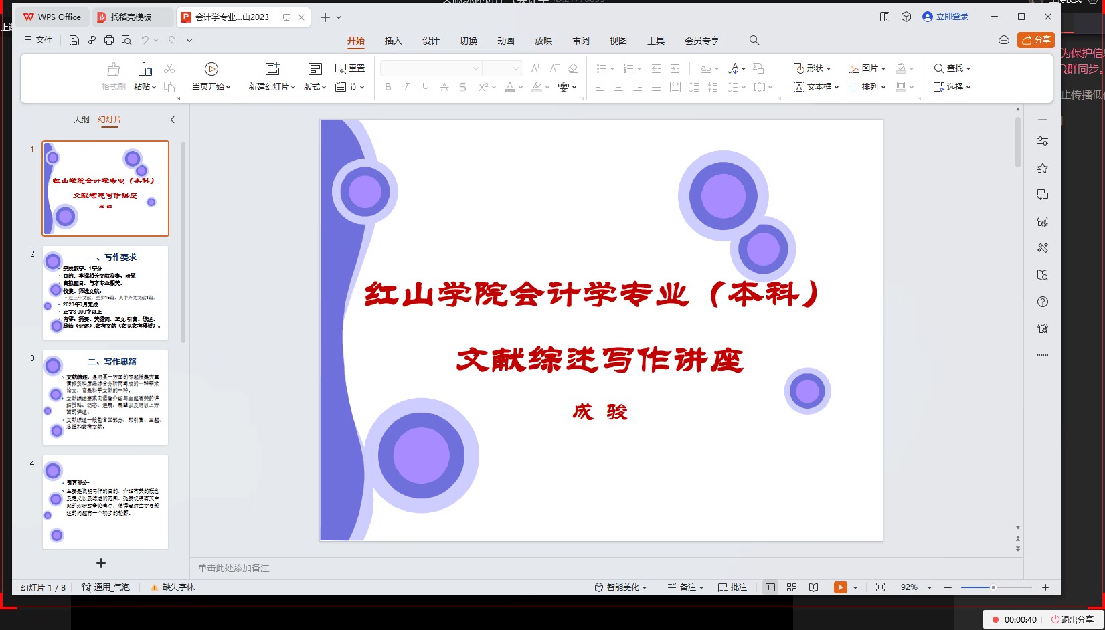Image resolution: width=1105 pixels, height=630 pixels.
Task: Switch to slide sorter grid view
Action: (x=792, y=587)
